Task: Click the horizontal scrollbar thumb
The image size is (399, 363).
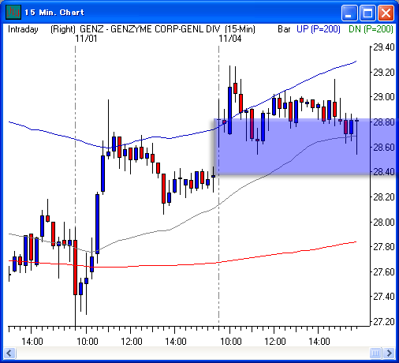Action: [x=375, y=353]
